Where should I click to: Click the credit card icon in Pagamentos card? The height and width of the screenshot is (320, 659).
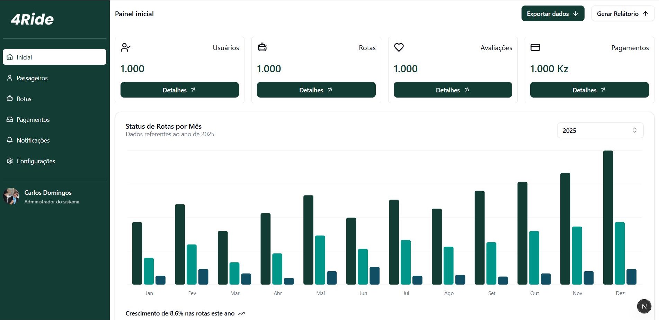(535, 47)
